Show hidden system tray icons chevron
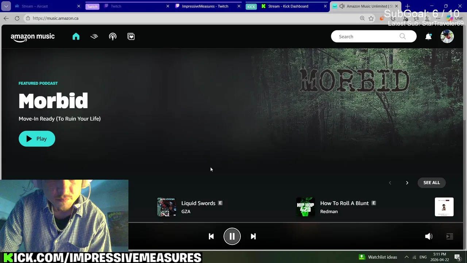The image size is (467, 263). 406,257
